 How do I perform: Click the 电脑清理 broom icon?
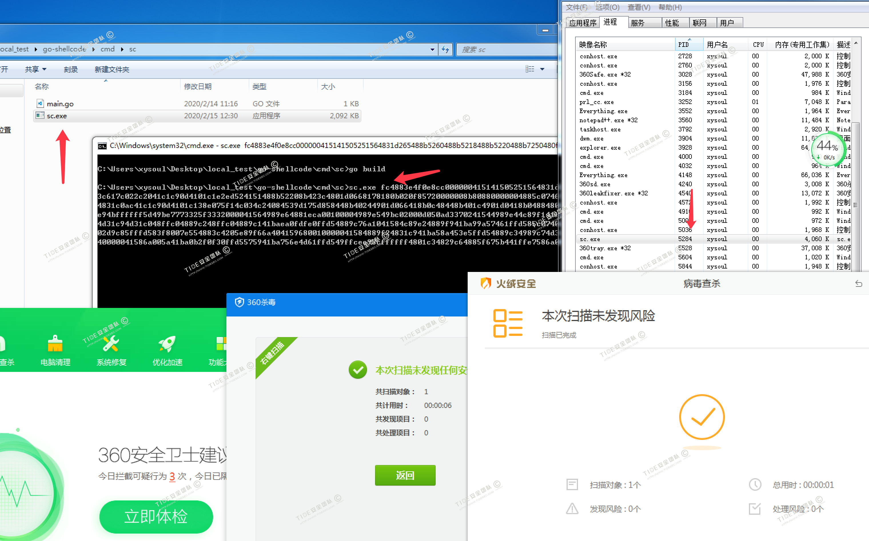coord(55,344)
